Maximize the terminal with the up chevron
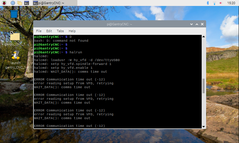This screenshot has width=239, height=143. pos(197,24)
